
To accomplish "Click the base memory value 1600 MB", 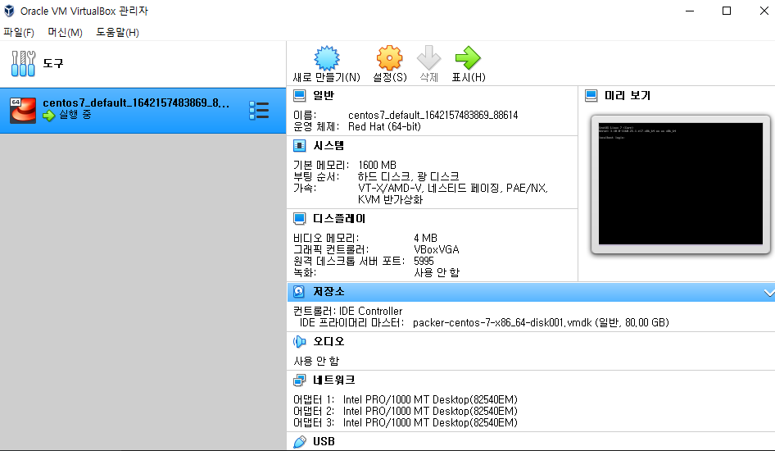I will pos(377,165).
